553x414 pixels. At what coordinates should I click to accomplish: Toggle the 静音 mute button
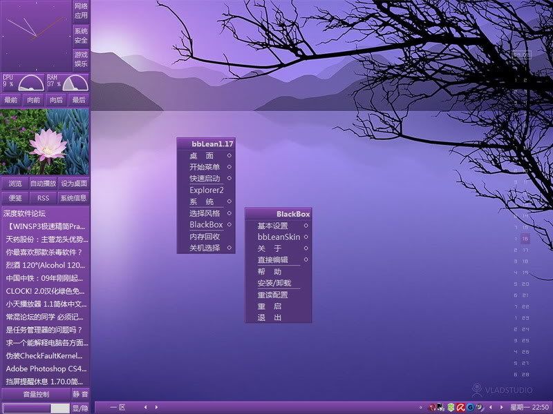[x=80, y=394]
